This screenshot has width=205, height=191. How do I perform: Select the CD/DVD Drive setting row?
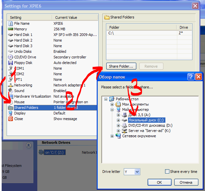pos(52,57)
